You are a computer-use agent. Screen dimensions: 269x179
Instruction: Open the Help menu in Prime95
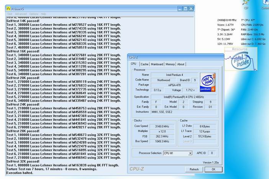point(44,14)
